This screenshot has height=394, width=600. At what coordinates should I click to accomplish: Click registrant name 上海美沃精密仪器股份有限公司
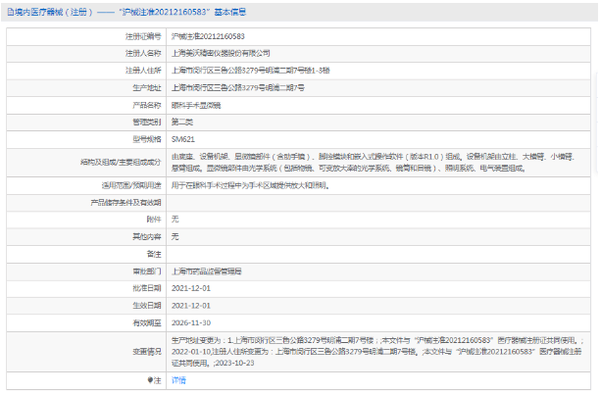click(x=220, y=53)
